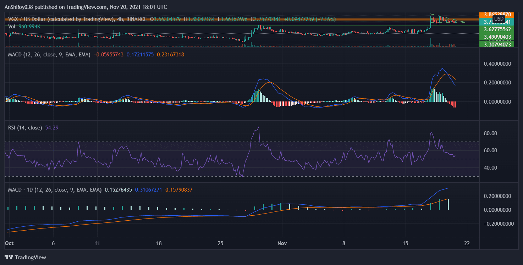523x265 pixels.
Task: Click the Nov label on the time axis
Action: tap(282, 243)
